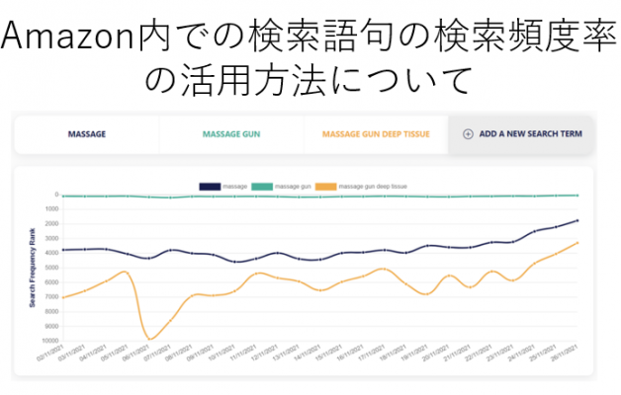The width and height of the screenshot is (621, 395).
Task: Toggle the massage gun series legend label
Action: [293, 186]
